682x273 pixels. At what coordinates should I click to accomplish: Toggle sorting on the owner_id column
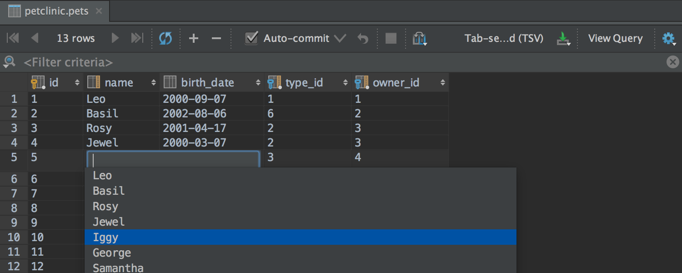click(x=442, y=82)
